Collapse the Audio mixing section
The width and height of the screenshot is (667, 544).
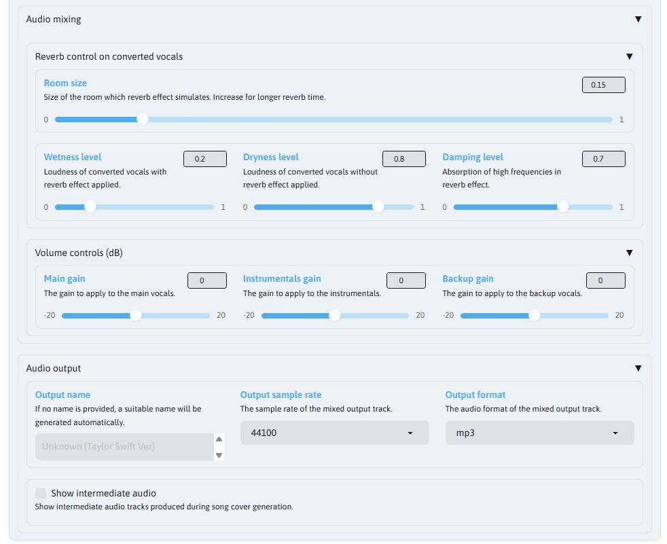coord(638,20)
